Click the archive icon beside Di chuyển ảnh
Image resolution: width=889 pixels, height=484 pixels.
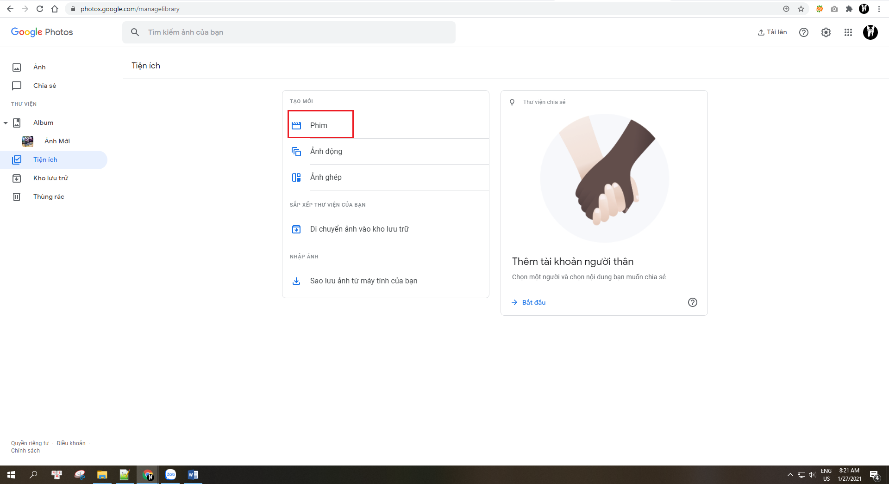[x=296, y=229]
